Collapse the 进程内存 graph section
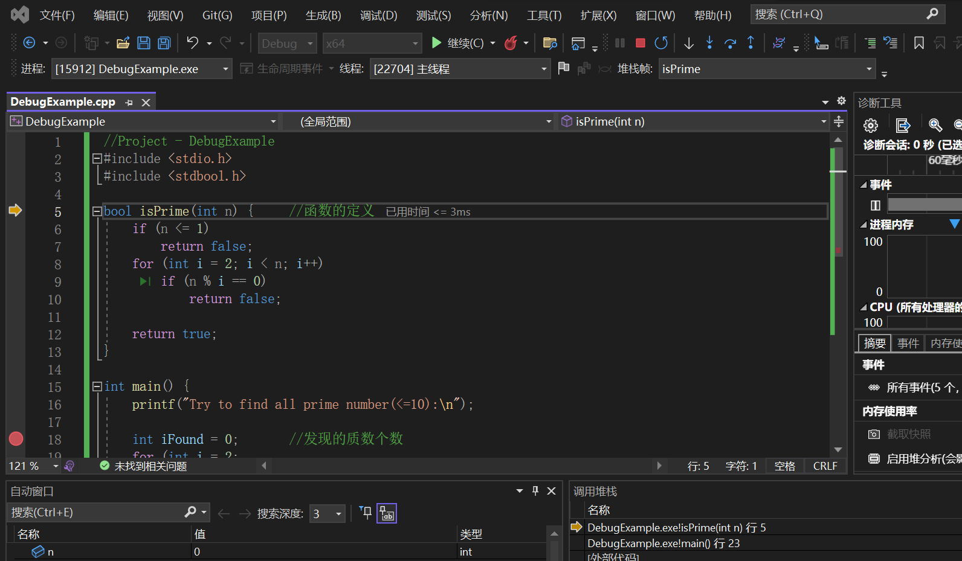The image size is (962, 561). pos(864,225)
